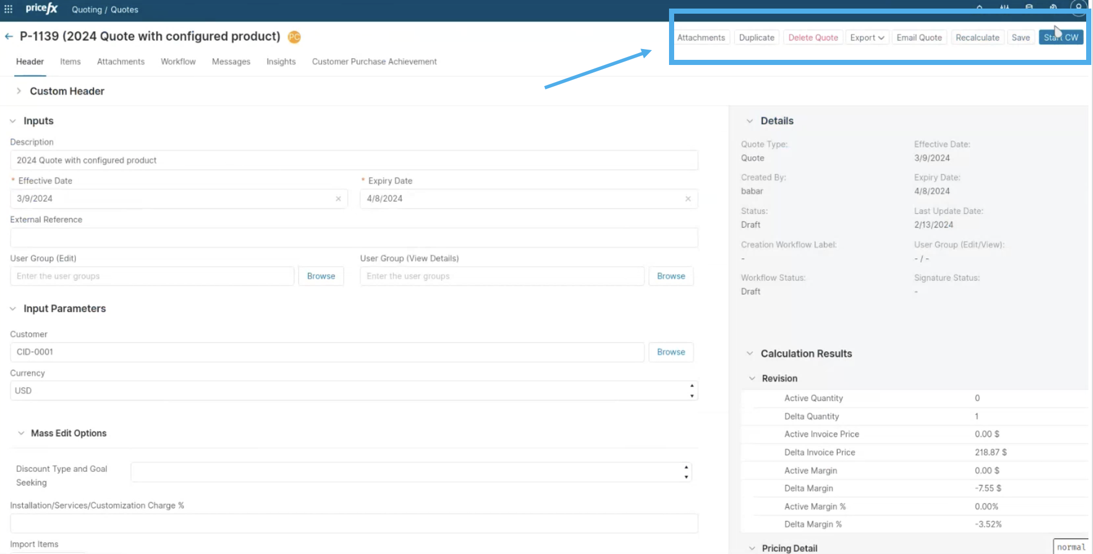Switch to the Workflow tab
This screenshot has width=1093, height=554.
(x=178, y=62)
